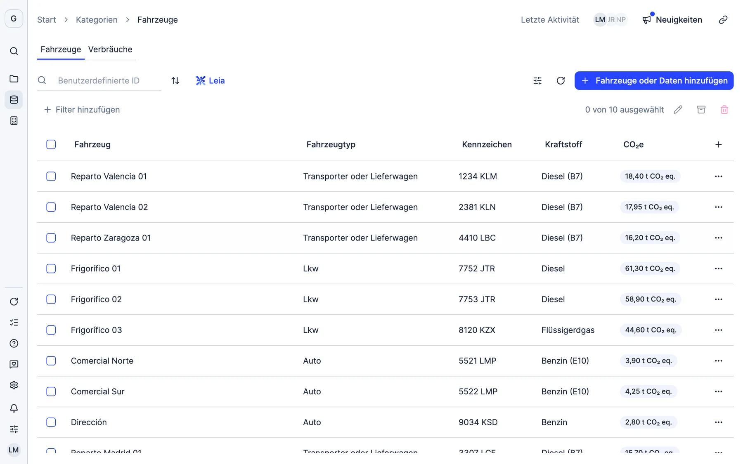Click the sort arrows icon
Viewport: 743px width, 464px height.
(x=175, y=80)
